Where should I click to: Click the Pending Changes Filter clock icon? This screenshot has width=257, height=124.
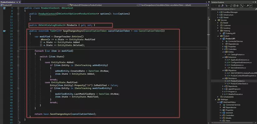226,6
